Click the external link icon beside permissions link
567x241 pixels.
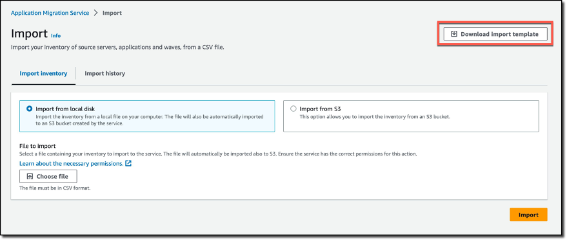128,163
